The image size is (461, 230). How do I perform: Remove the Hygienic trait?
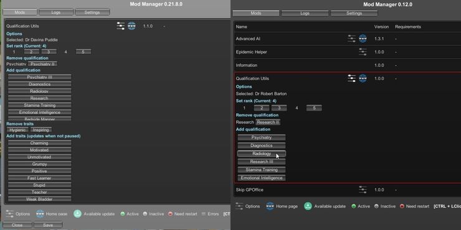(17, 130)
